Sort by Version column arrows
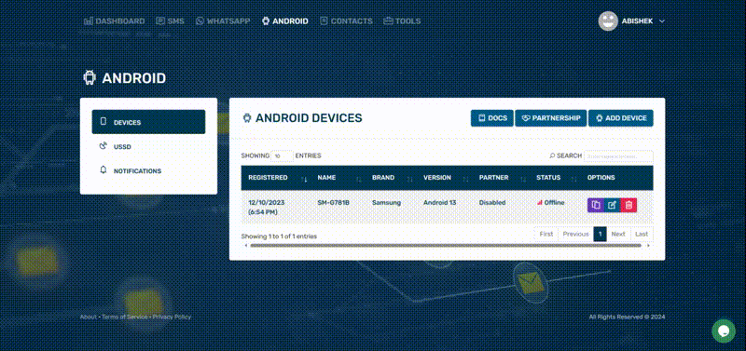This screenshot has width=746, height=351. [465, 179]
